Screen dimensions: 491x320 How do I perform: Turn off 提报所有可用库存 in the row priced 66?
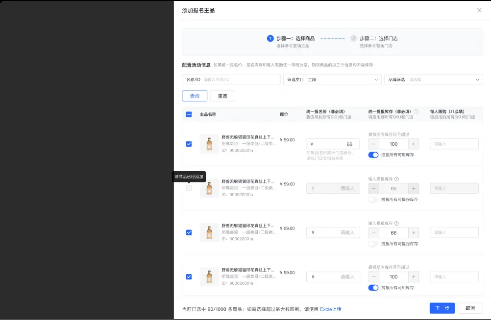click(373, 155)
